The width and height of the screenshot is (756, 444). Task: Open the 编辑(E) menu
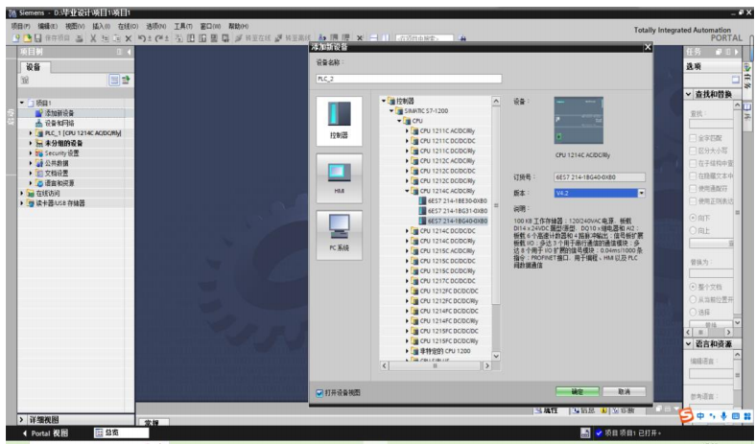(x=48, y=26)
